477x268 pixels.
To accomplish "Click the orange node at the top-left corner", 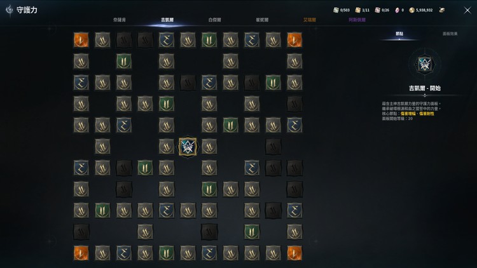I will [x=81, y=40].
